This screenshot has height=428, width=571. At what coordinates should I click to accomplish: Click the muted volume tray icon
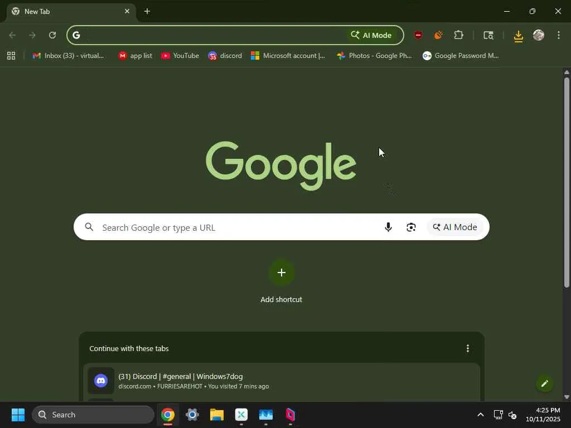point(512,415)
